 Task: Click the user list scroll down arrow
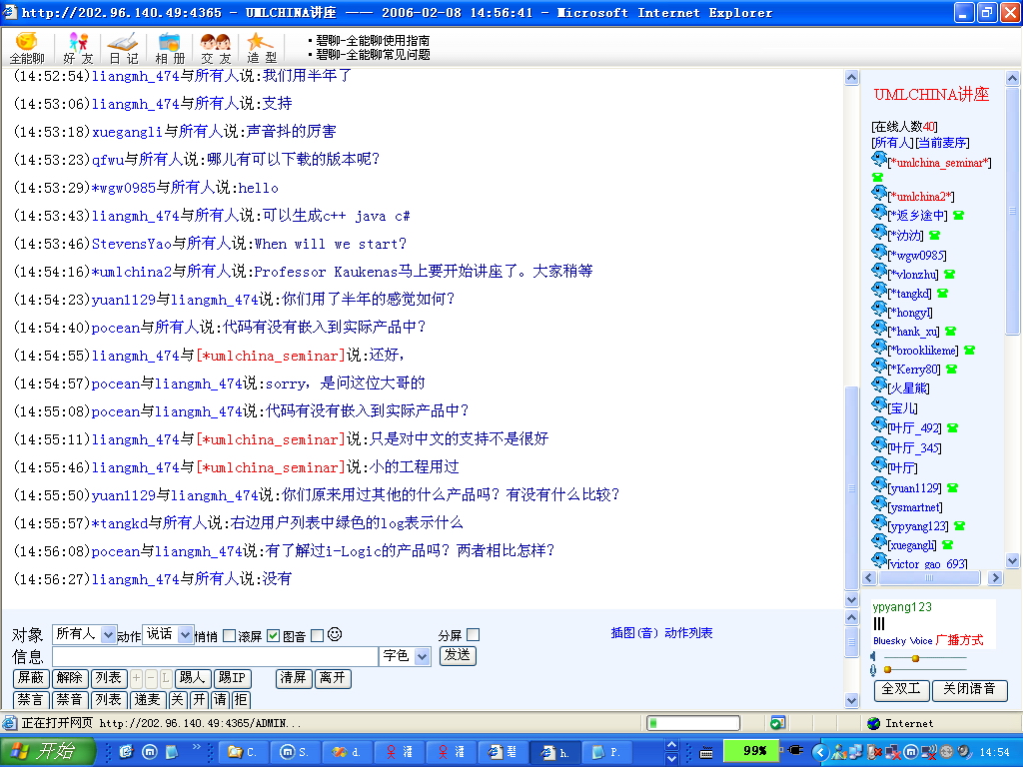(1012, 560)
